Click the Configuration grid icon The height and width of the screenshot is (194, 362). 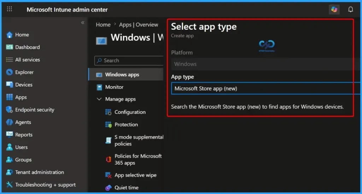pos(108,112)
